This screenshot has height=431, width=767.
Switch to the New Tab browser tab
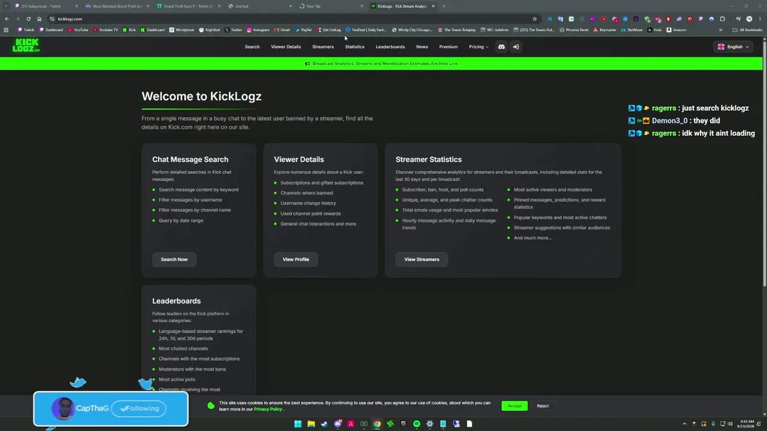331,6
